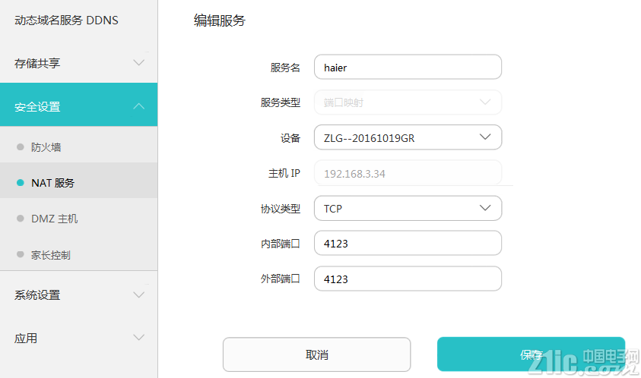Open the DMZ 主机 page
641x378 pixels.
[x=78, y=219]
